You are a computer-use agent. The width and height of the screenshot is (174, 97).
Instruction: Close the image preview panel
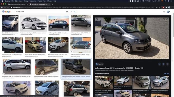pos(97,19)
